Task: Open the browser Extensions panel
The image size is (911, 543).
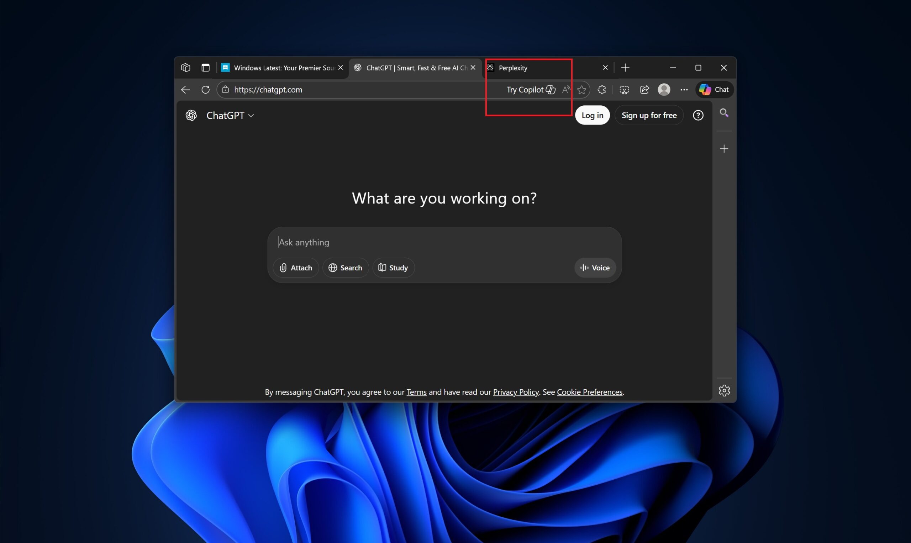Action: click(x=601, y=90)
